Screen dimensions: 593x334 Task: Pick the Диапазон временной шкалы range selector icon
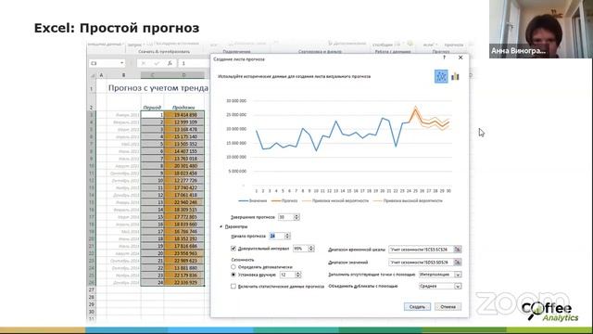point(457,250)
